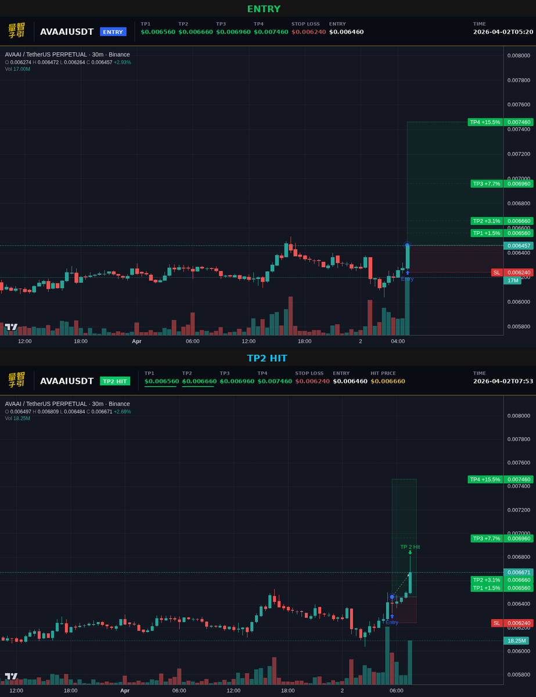Click the 'TP3 +7.7%' label on the lower chart
Image resolution: width=536 pixels, height=697 pixels.
tap(487, 538)
